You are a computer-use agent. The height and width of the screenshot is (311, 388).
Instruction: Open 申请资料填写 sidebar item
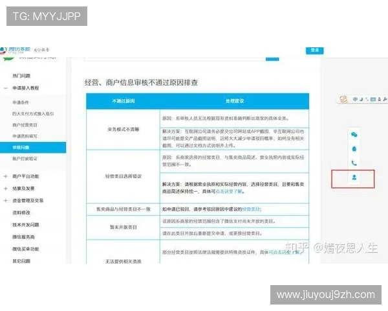[25, 136]
